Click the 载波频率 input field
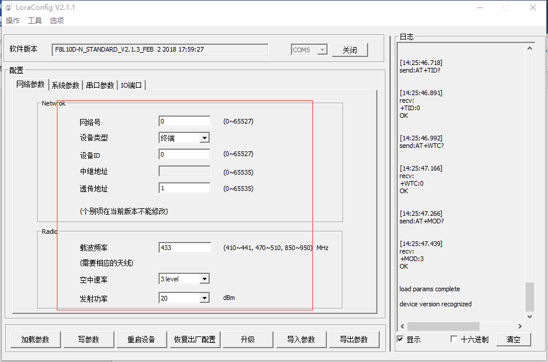This screenshot has height=362, width=548. pyautogui.click(x=185, y=248)
